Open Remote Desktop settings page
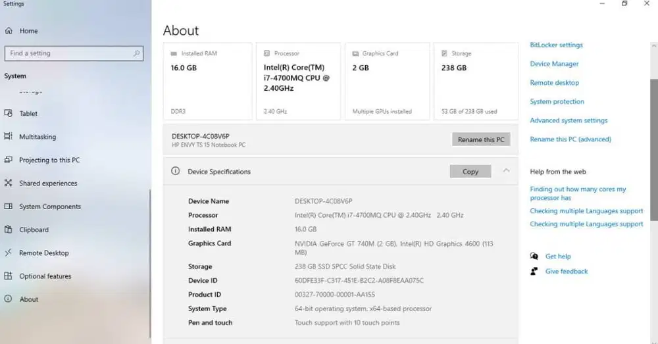 (44, 253)
